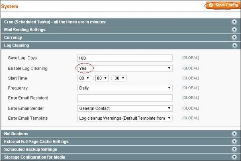Open the Start Time minutes dropdown
Screen dimensions: 241x161
(x=102, y=78)
